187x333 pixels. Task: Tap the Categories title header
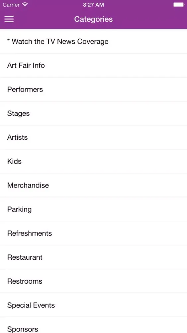click(x=93, y=19)
